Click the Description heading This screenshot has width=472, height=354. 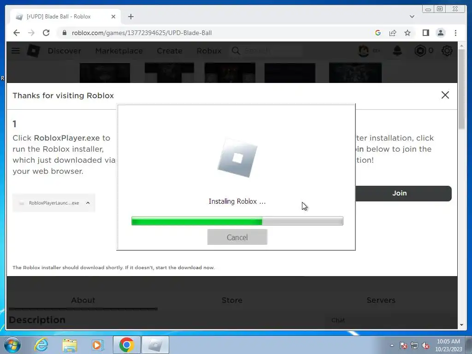coord(37,320)
